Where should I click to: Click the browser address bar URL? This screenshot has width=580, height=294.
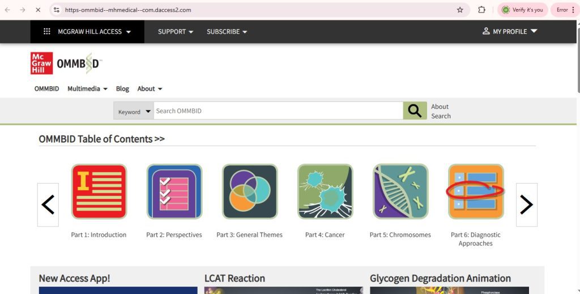[x=128, y=10]
